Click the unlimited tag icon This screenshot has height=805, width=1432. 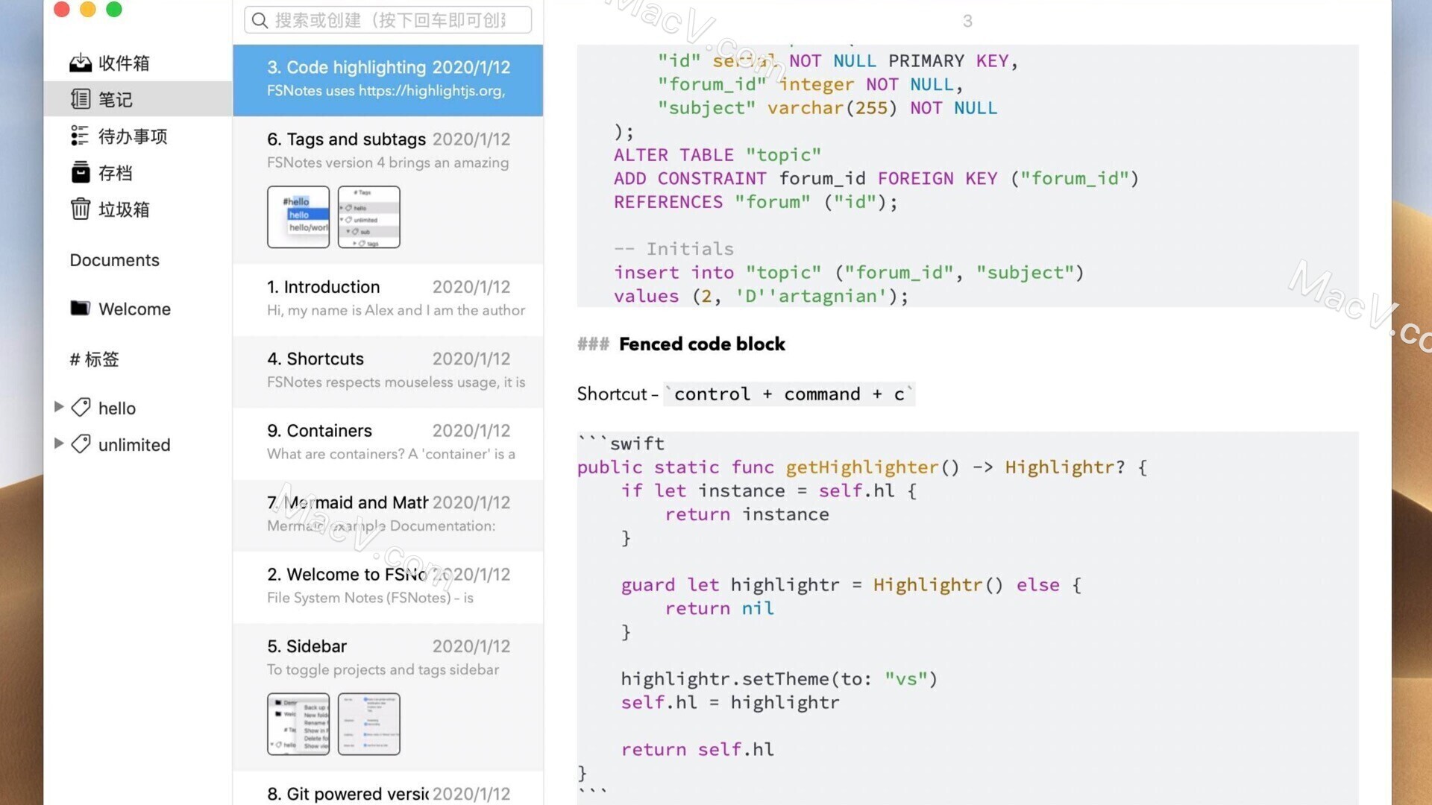point(81,443)
